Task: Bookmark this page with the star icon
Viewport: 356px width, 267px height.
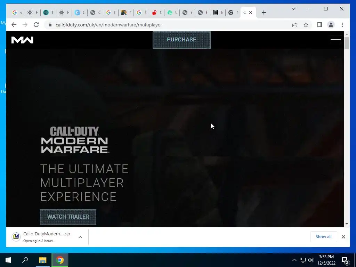Action: [x=306, y=25]
